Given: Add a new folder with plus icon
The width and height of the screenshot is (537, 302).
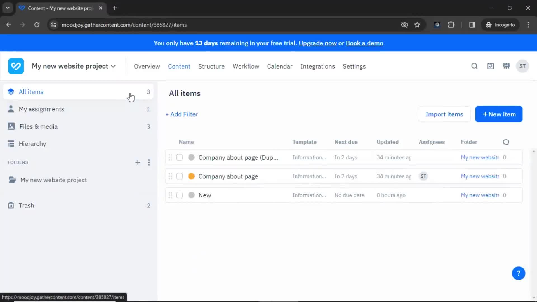Looking at the screenshot, I should coord(138,162).
